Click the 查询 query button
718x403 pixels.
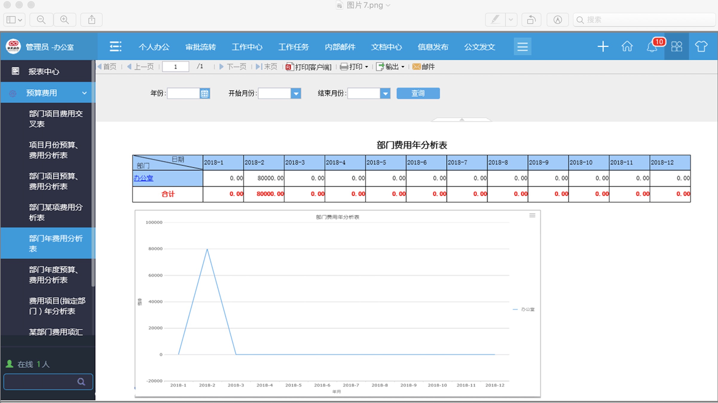pyautogui.click(x=418, y=93)
